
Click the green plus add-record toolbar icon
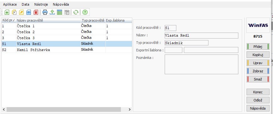(x=7, y=12)
